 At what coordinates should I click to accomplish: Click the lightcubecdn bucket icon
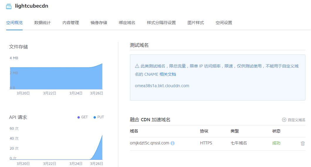[9, 6]
